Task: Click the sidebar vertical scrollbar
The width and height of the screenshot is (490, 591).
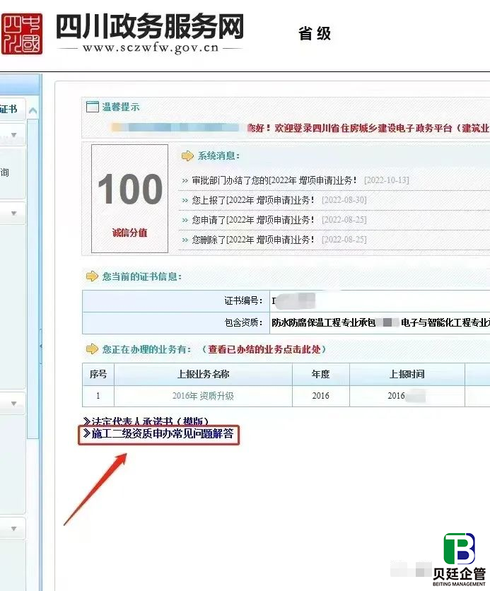Action: pos(33,279)
